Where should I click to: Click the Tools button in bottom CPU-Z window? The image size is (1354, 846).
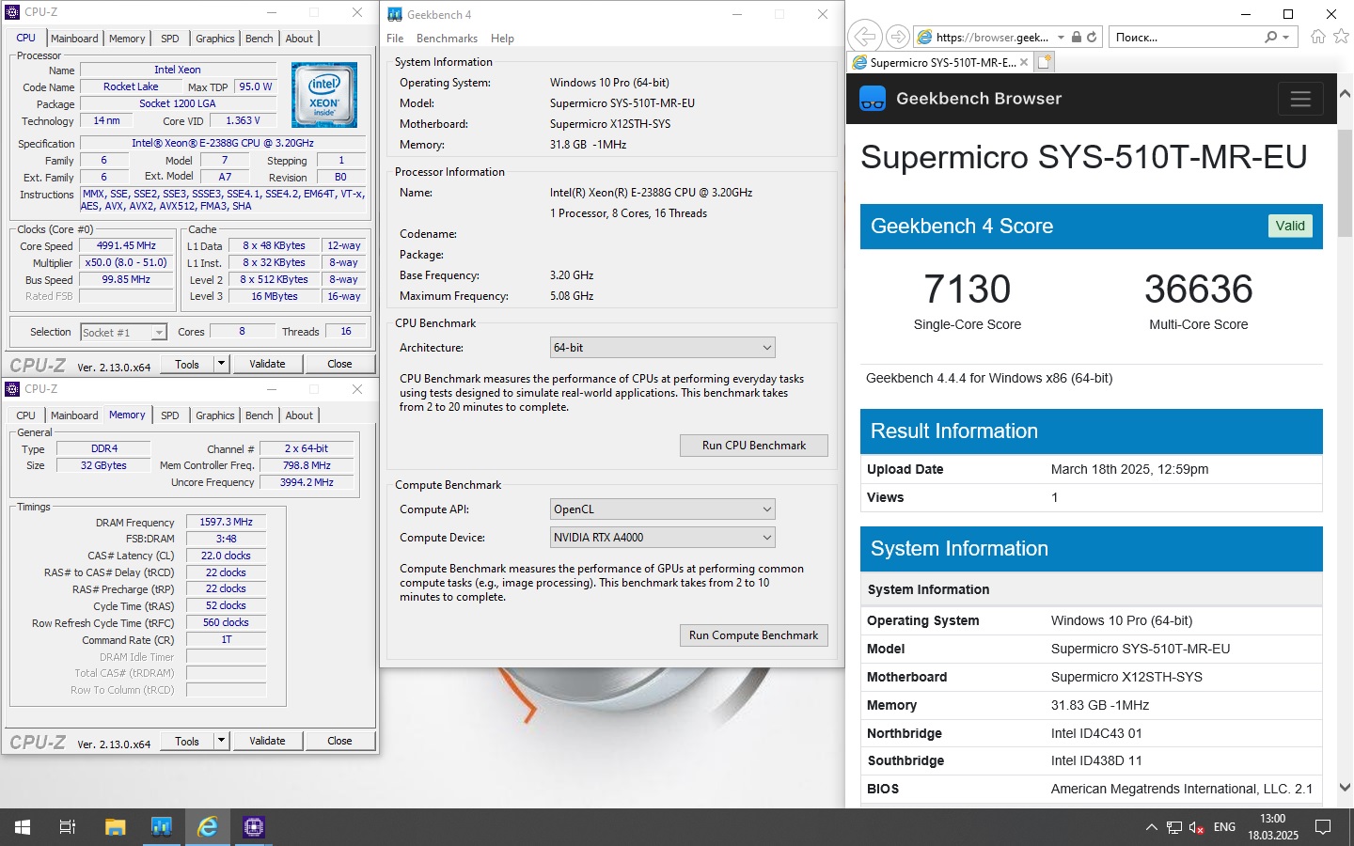tap(187, 741)
